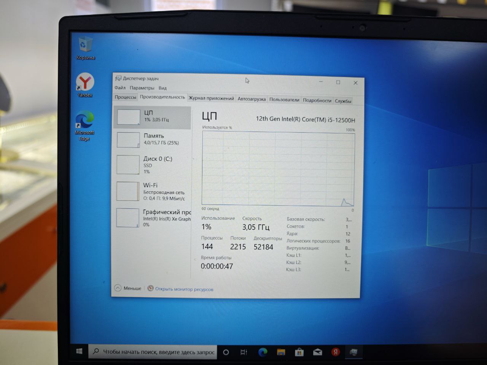Open the Mail app on the taskbar
Image resolution: width=487 pixels, height=365 pixels.
317,352
